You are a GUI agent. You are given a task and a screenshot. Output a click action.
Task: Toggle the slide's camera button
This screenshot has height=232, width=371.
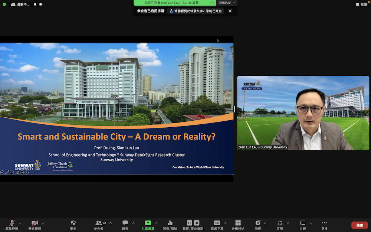(17, 172)
